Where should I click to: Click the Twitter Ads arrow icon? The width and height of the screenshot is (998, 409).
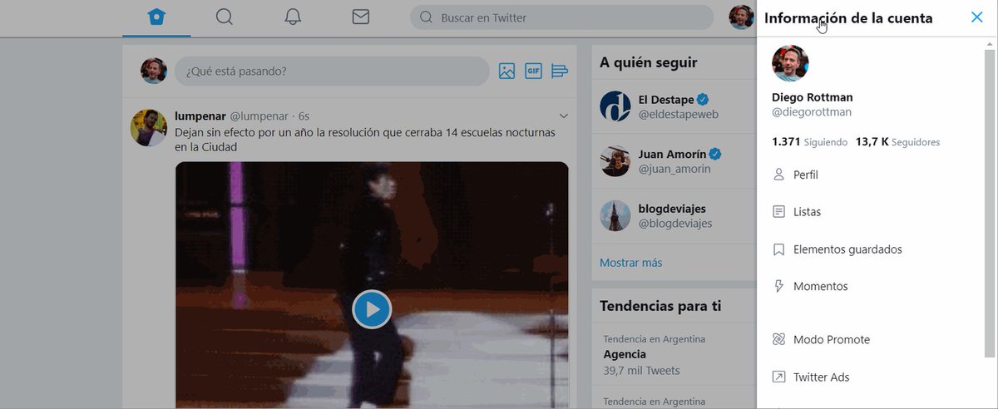(779, 377)
